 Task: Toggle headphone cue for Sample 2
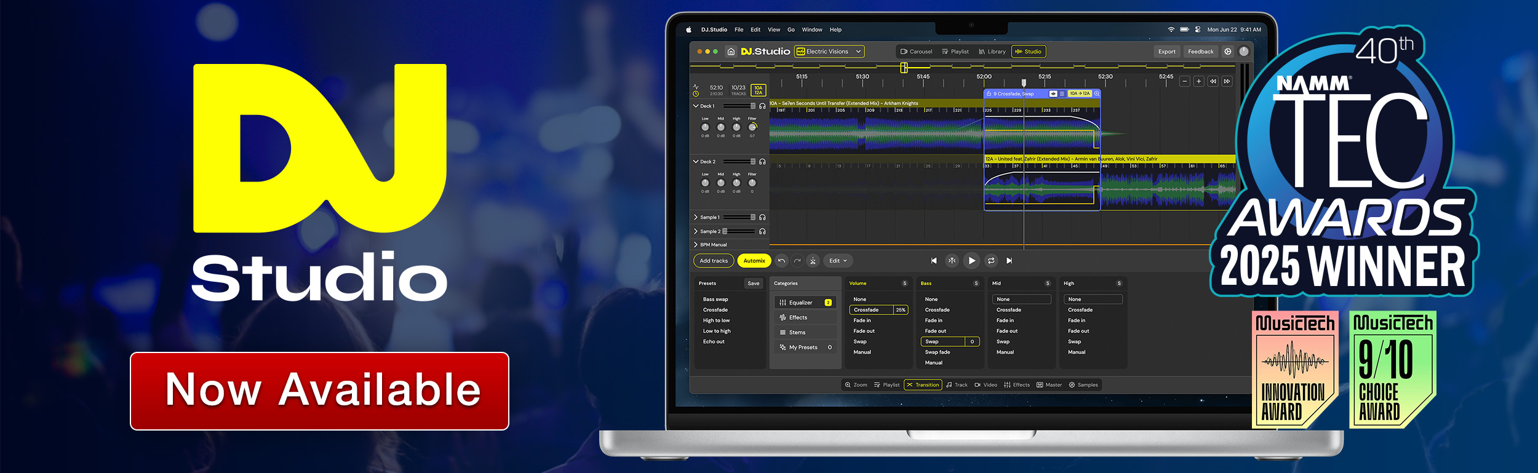coord(762,231)
